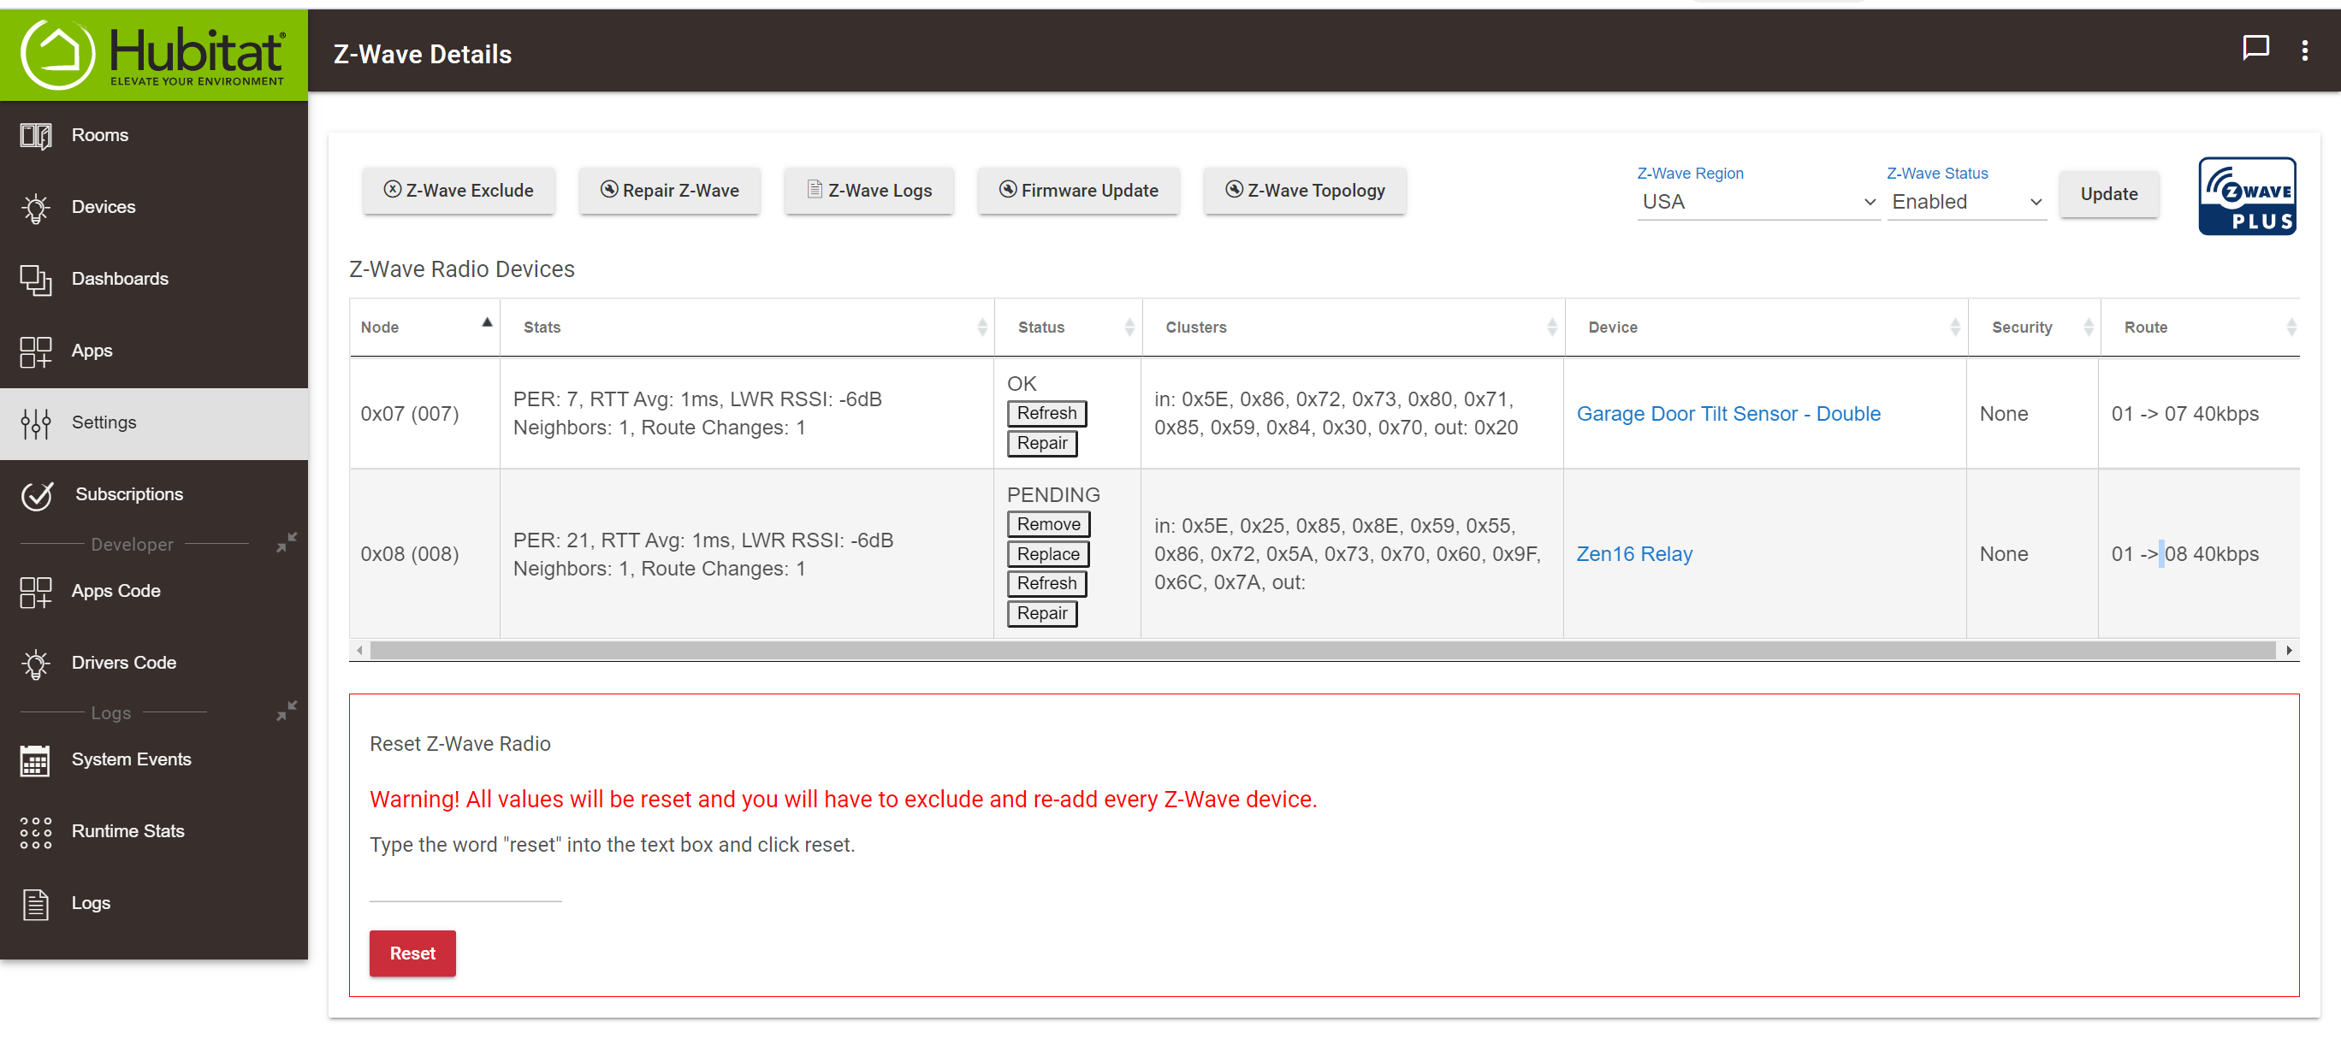2341x1045 pixels.
Task: Click the Apps Code icon
Action: (x=35, y=591)
